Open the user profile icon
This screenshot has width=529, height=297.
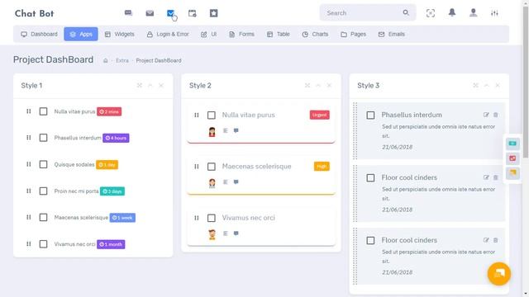coord(474,13)
